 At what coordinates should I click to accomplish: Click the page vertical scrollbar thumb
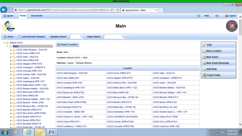pyautogui.click(x=240, y=27)
